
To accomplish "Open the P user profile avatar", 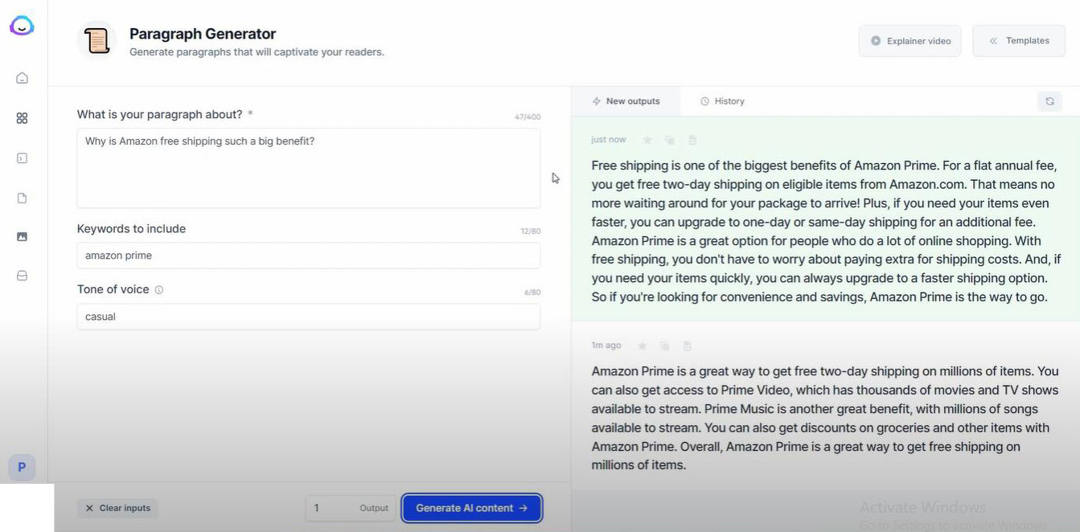I will 22,467.
